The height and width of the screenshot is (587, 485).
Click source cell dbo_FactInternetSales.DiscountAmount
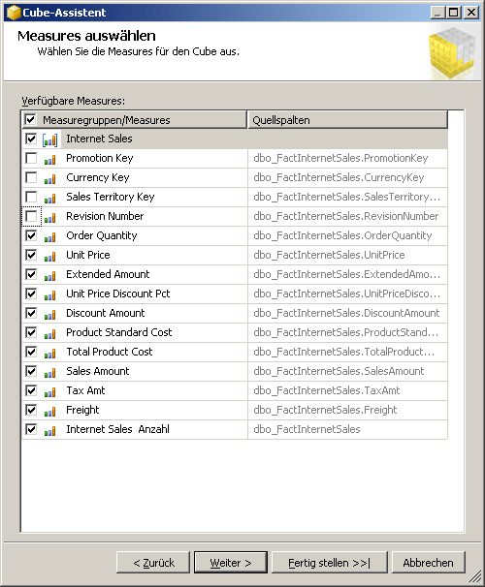(347, 313)
